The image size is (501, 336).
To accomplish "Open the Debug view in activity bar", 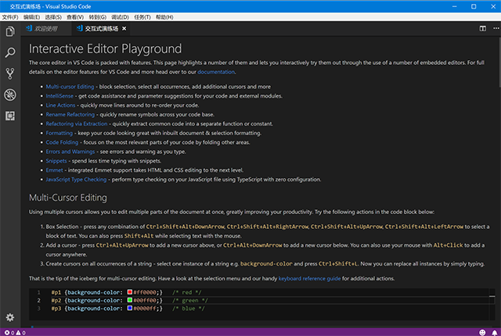I will point(10,95).
